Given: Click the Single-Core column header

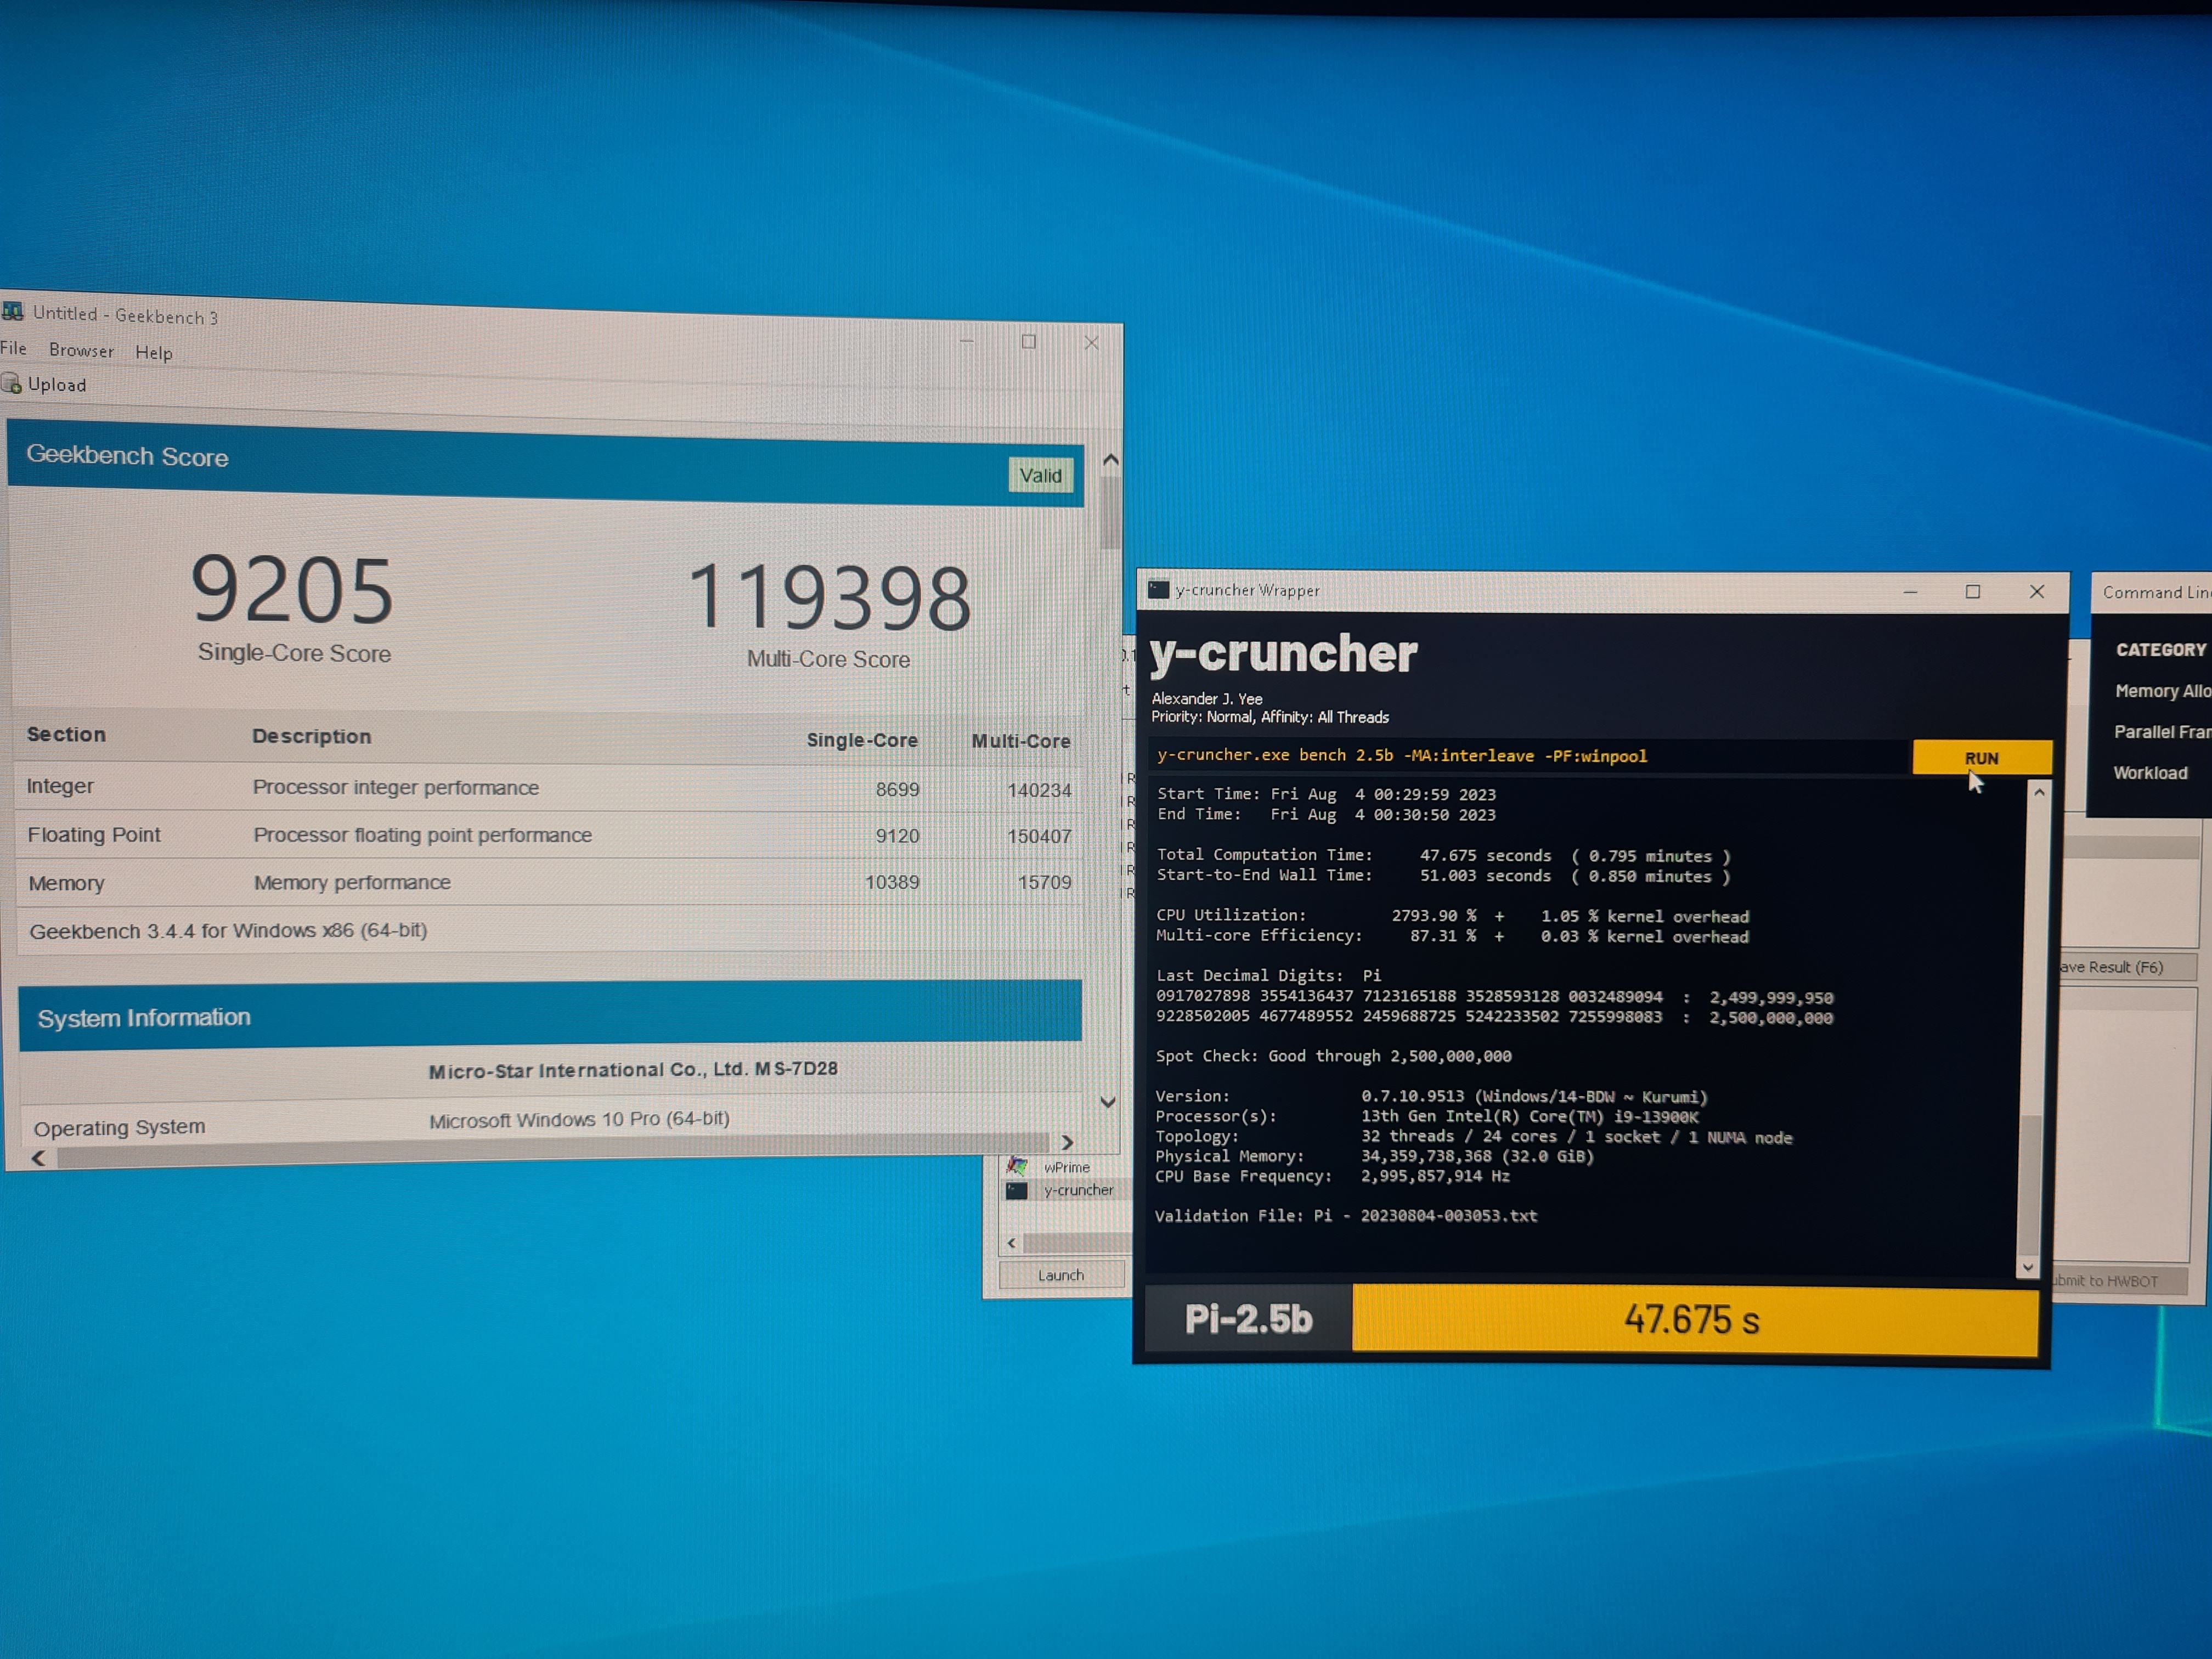Looking at the screenshot, I should [x=862, y=740].
